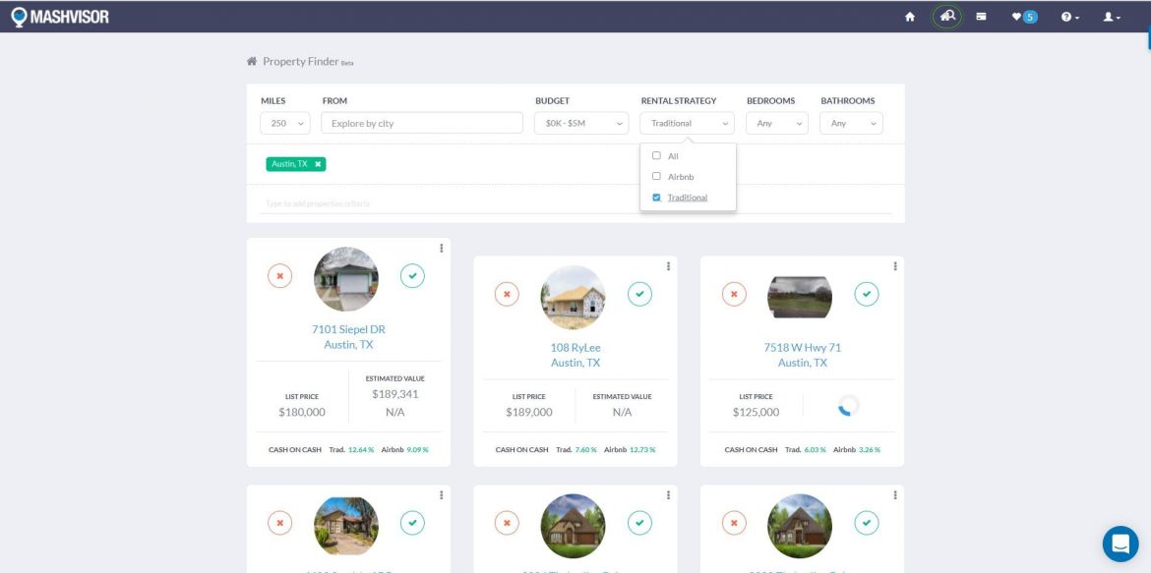Select the Property Finder search icon

tap(946, 17)
